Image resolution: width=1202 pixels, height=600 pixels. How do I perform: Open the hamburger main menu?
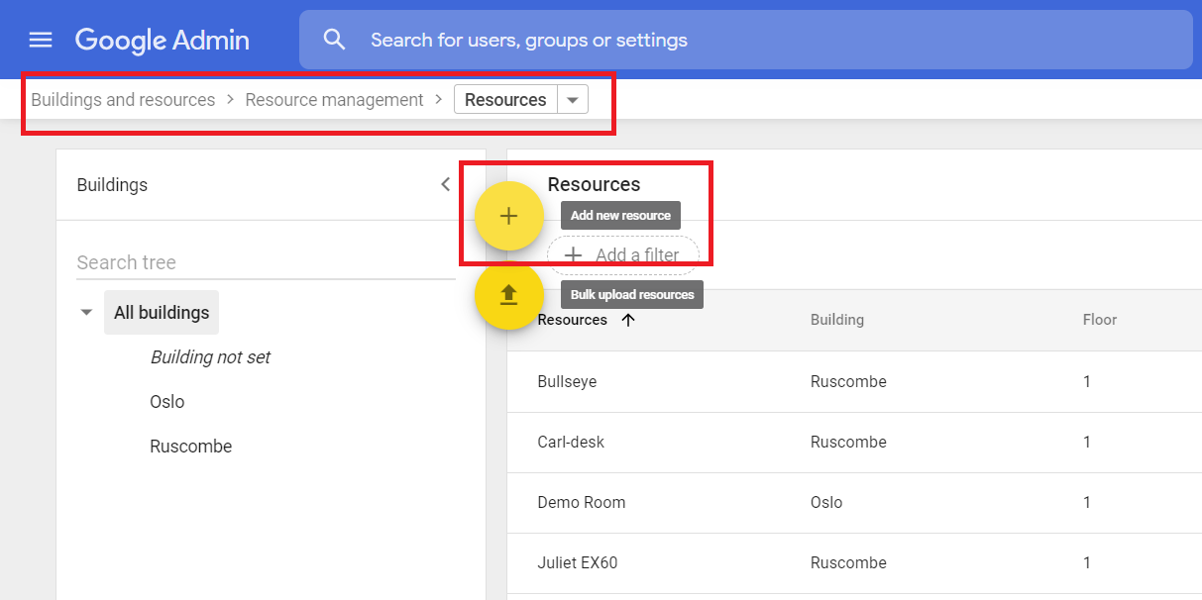(40, 40)
